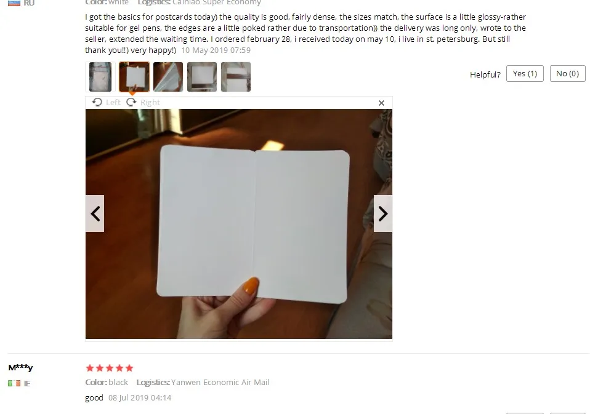Rotate the photo right with clockwise icon
590x414 pixels.
click(x=143, y=103)
